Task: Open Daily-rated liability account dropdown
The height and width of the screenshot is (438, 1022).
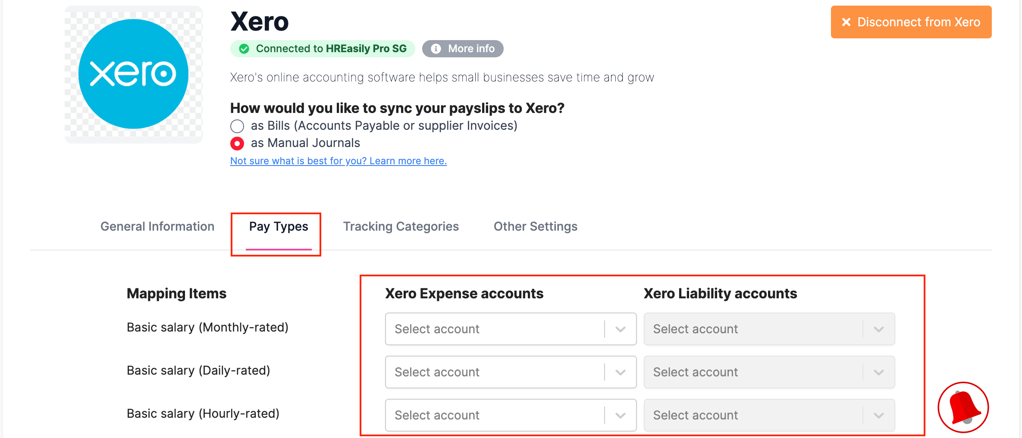Action: [769, 372]
